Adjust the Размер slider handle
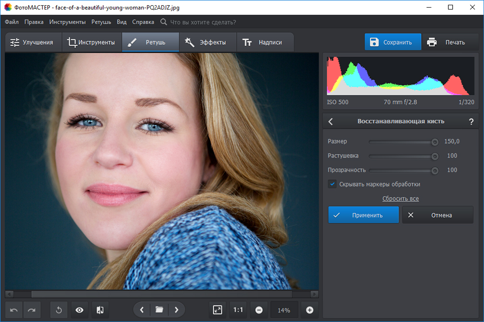484x322 pixels. coord(435,142)
